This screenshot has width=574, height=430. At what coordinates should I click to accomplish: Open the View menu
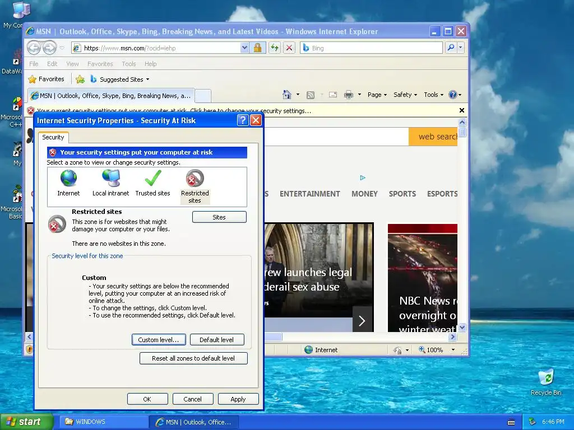[x=72, y=64]
